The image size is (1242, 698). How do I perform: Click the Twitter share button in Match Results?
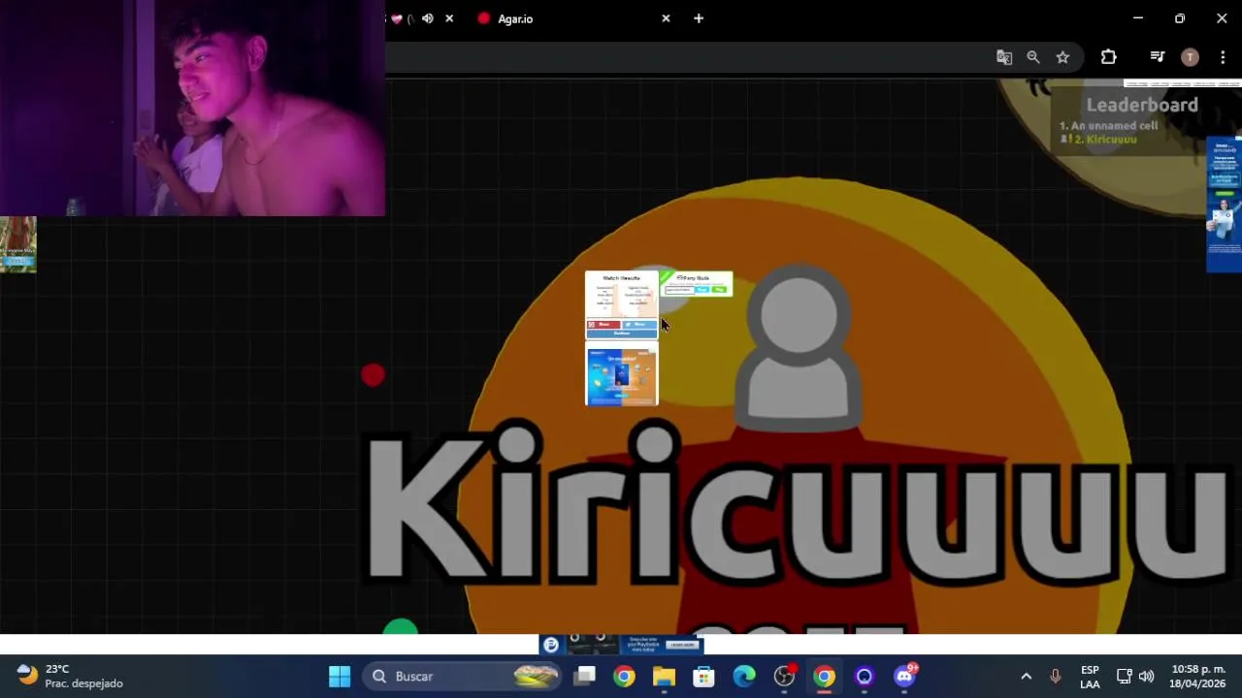click(x=639, y=325)
